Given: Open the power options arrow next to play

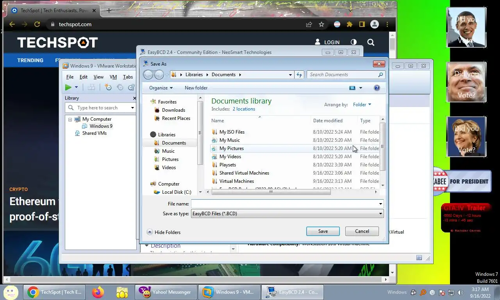Looking at the screenshot, I should pyautogui.click(x=77, y=87).
